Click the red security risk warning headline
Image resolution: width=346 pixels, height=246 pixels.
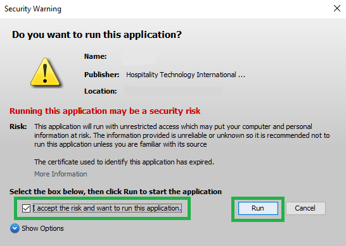105,111
